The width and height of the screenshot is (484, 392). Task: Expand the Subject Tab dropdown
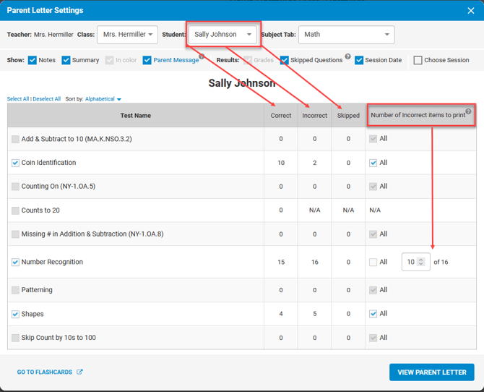click(x=346, y=34)
